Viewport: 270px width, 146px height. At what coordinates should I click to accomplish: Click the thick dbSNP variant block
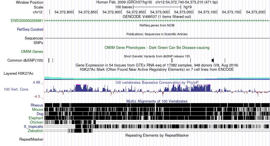coord(213,60)
